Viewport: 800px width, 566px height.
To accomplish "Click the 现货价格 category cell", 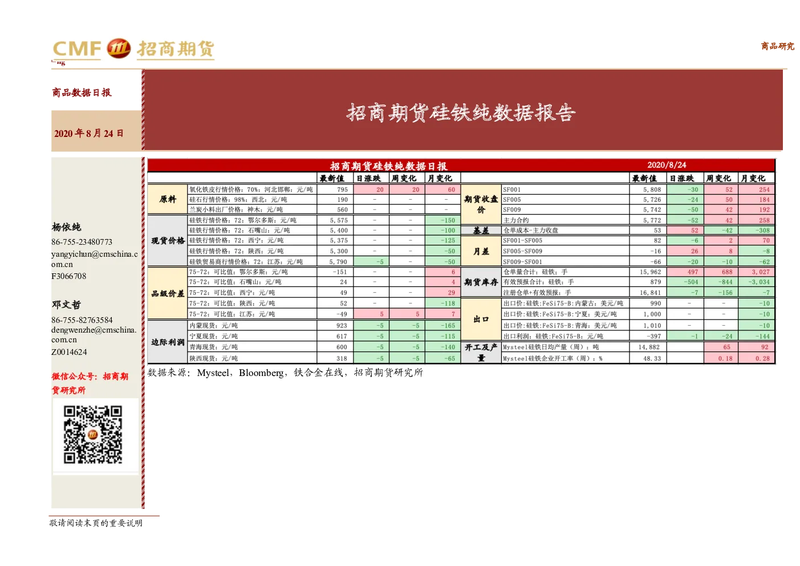I will (168, 241).
